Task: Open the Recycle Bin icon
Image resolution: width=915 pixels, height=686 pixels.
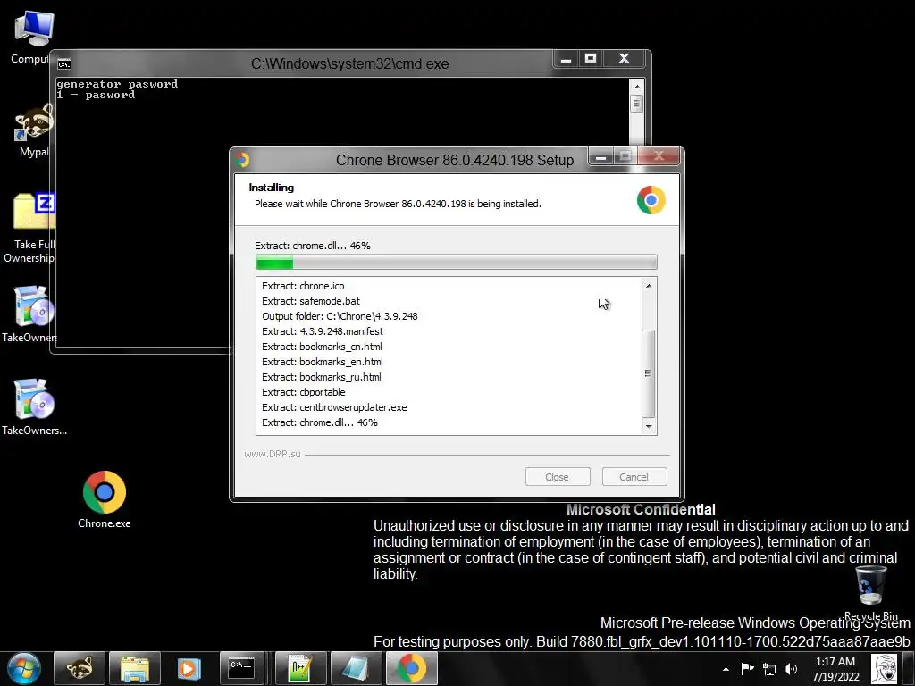Action: click(x=870, y=593)
